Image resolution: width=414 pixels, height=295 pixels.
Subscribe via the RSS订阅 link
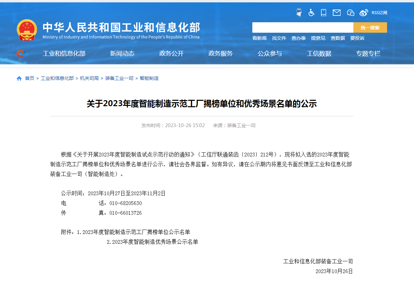point(379,12)
